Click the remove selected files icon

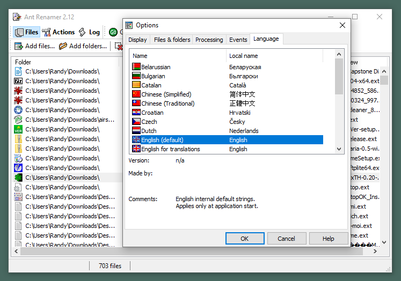pos(119,46)
